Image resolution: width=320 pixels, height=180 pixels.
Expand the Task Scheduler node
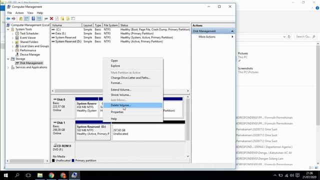12,33
